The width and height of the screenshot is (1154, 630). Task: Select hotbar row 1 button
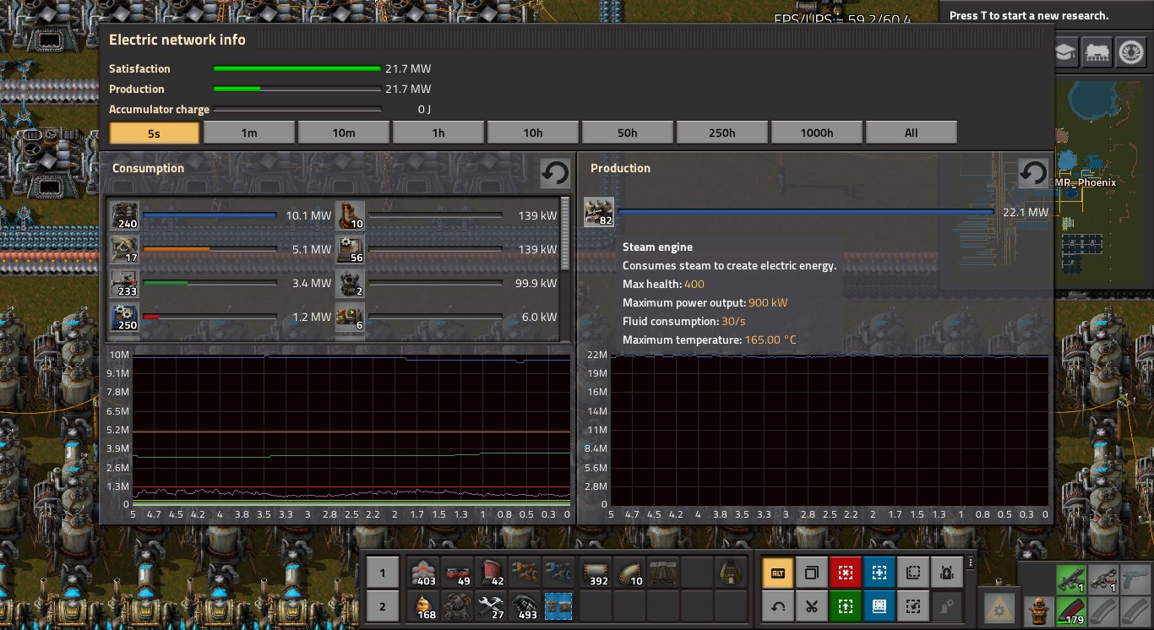383,572
